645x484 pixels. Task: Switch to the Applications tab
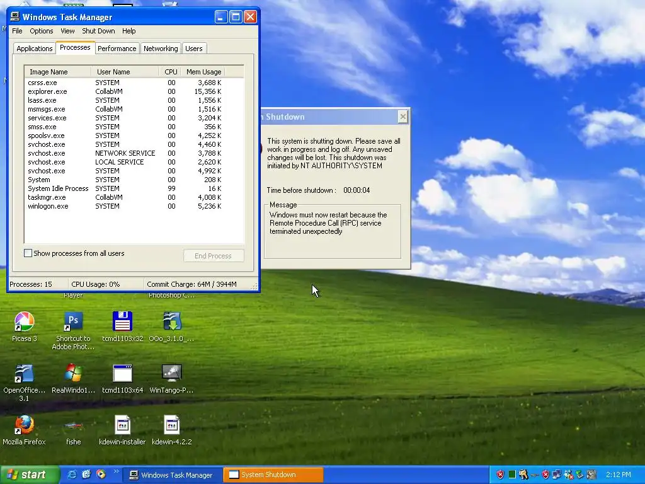[35, 49]
